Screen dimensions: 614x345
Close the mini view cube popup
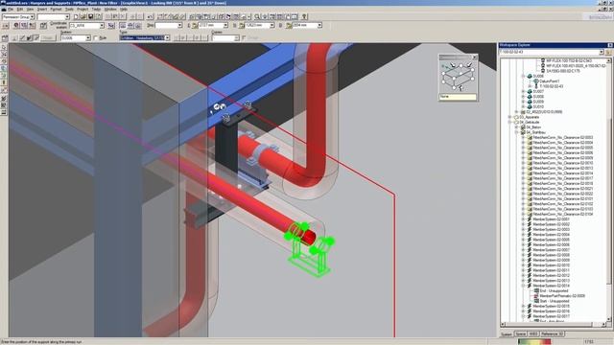(474, 57)
